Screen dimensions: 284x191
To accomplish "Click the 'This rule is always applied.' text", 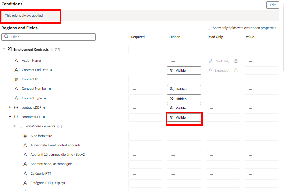I will 24,16.
